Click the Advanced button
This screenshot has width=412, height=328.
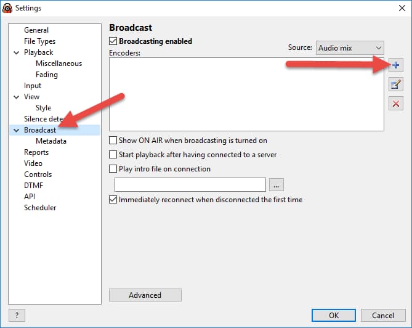tap(145, 295)
